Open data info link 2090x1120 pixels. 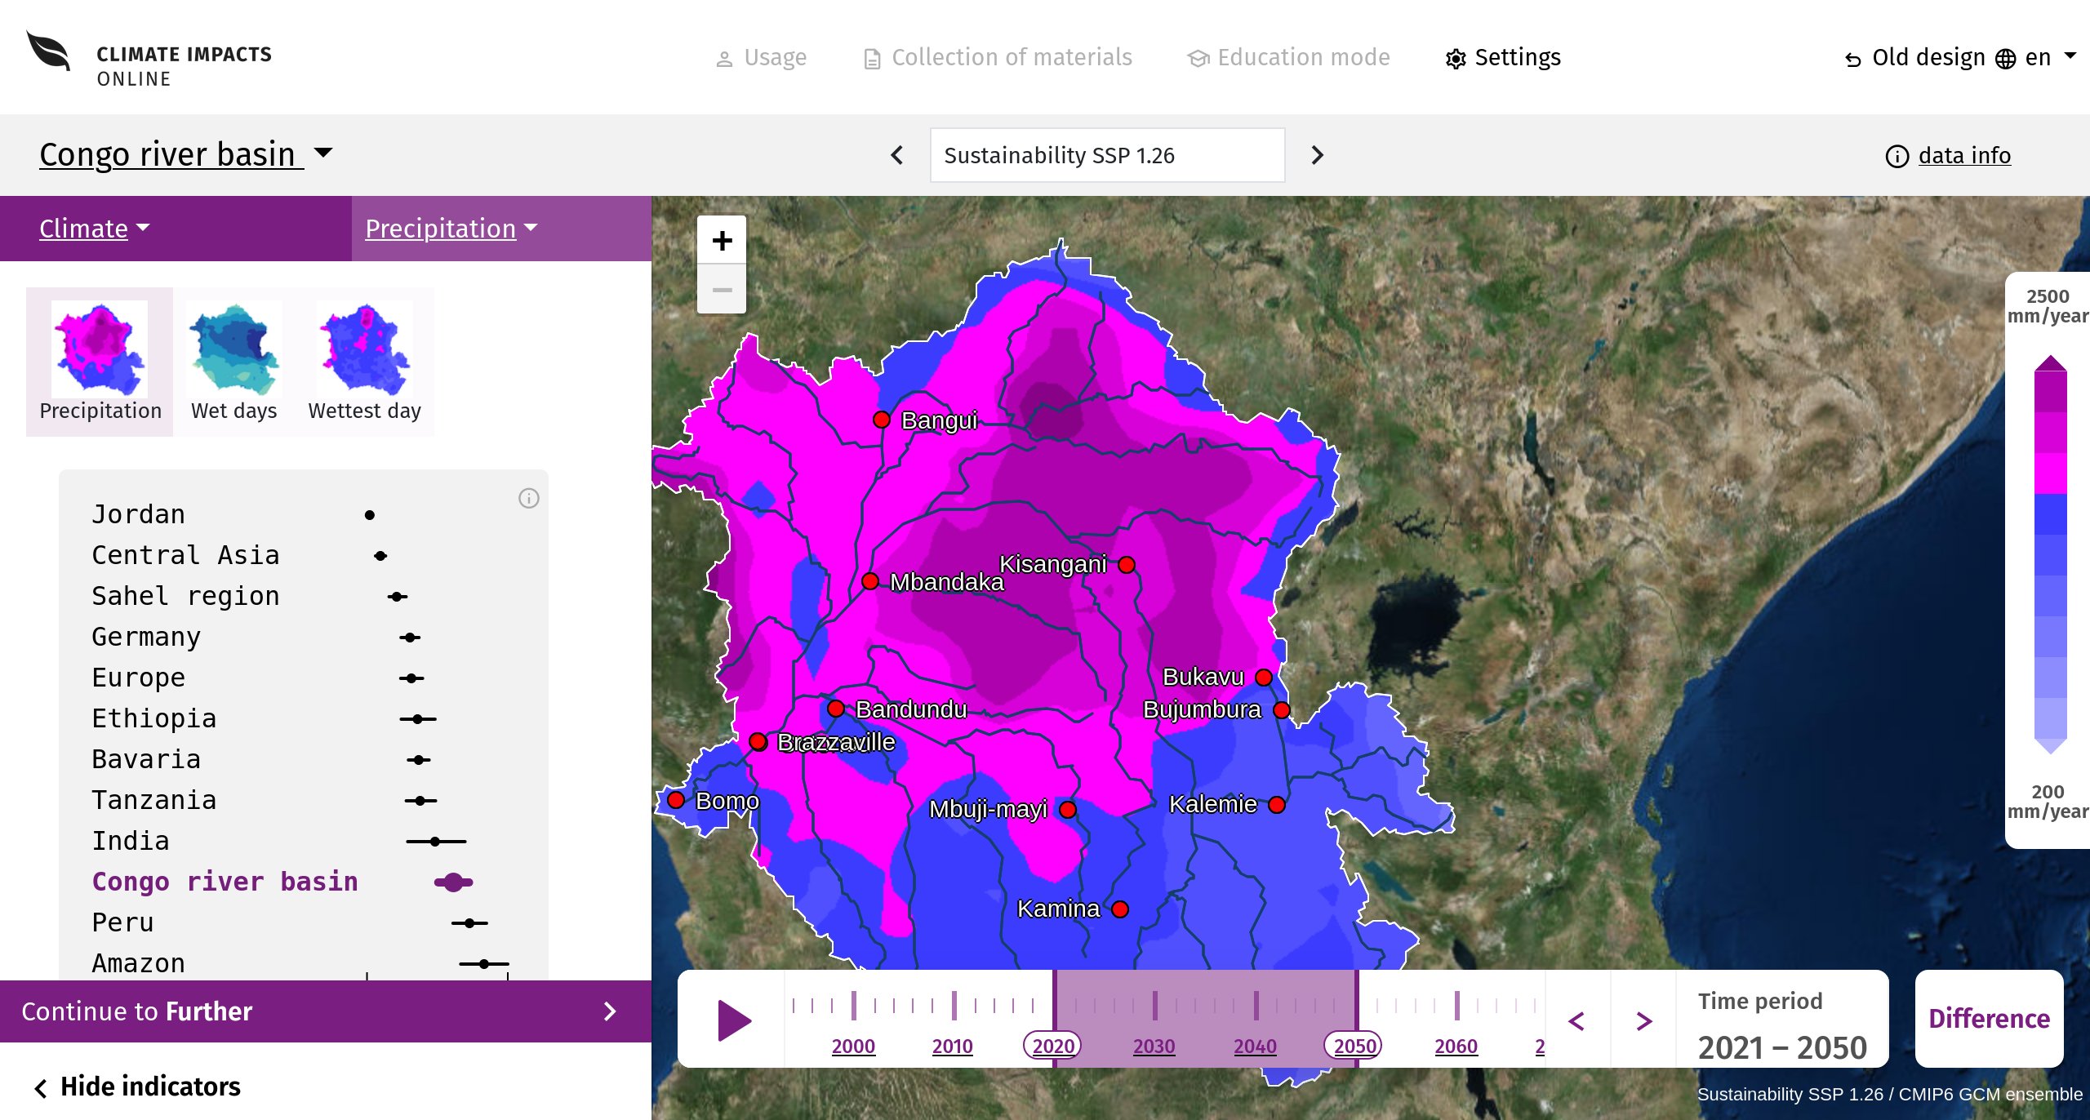1948,155
